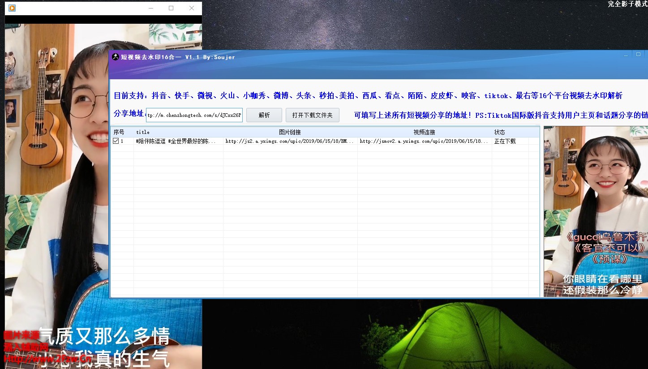Open download folder with 打开下载文件夹 button
648x369 pixels.
tap(313, 115)
